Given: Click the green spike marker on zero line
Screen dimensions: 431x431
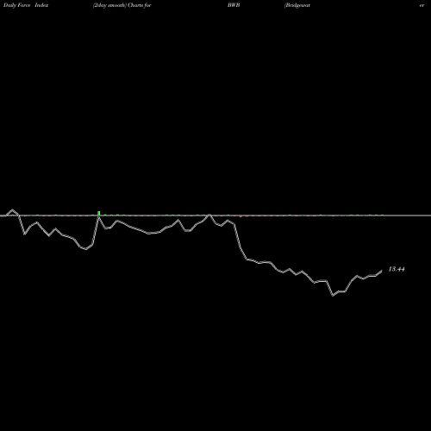Looking at the screenshot, I should pos(99,213).
